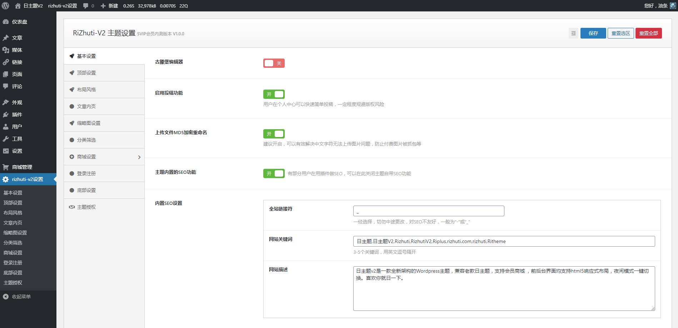
Task: Click the circle icon beside 登录注册 tab
Action: [x=72, y=173]
